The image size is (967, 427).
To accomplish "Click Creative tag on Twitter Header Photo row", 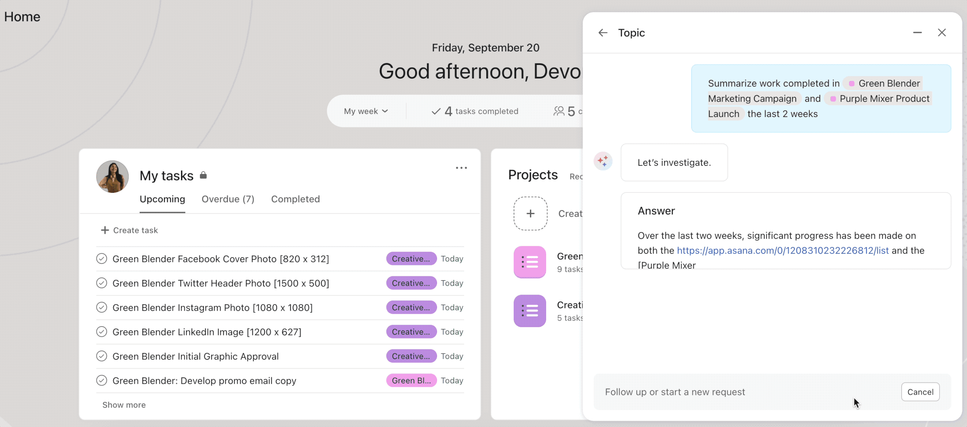I will tap(411, 283).
